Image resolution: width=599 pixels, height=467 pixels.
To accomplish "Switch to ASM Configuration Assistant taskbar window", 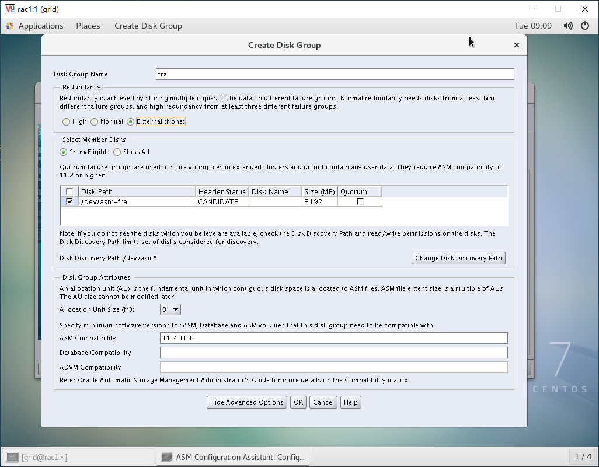I will click(232, 457).
